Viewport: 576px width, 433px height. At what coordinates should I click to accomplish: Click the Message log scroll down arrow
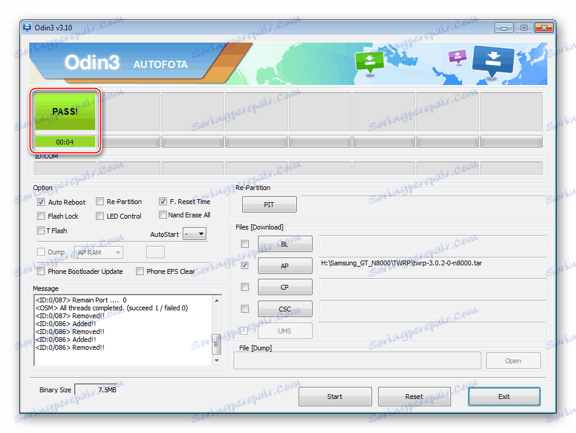pyautogui.click(x=217, y=360)
